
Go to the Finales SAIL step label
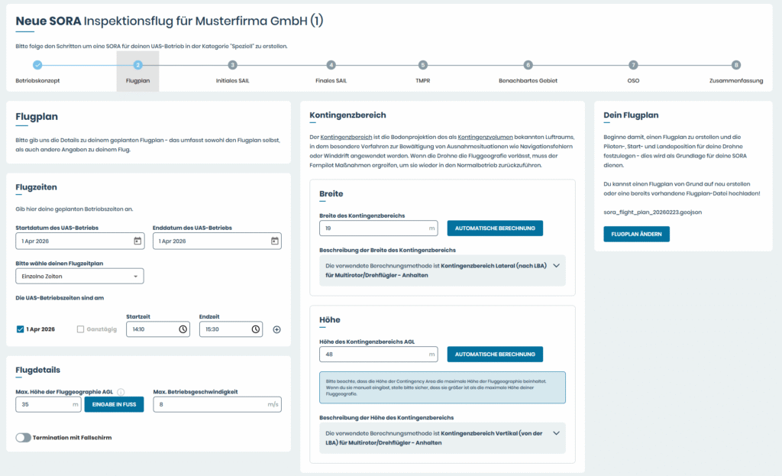[331, 81]
